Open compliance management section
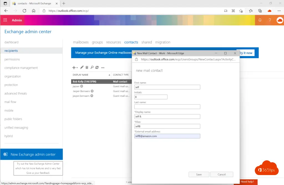 21,68
